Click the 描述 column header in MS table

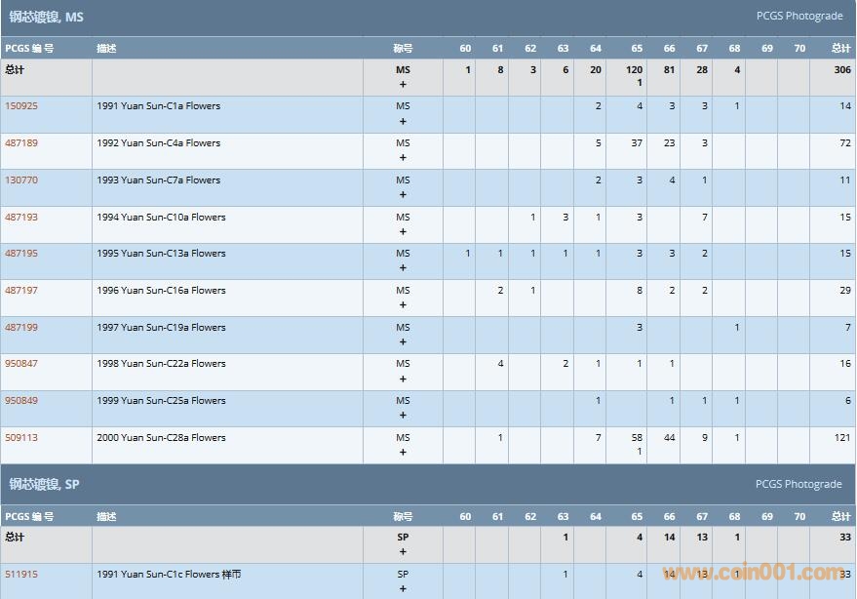[106, 49]
